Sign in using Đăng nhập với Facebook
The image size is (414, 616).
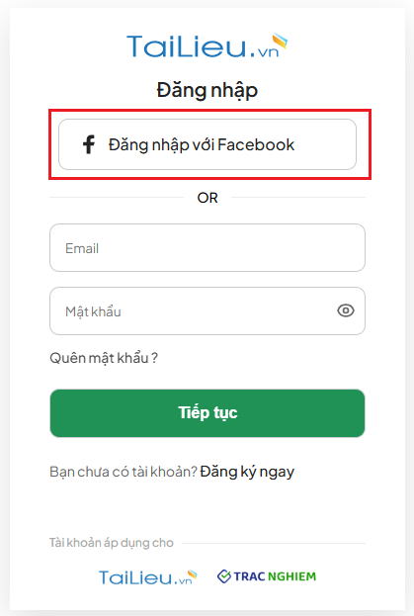coord(207,144)
